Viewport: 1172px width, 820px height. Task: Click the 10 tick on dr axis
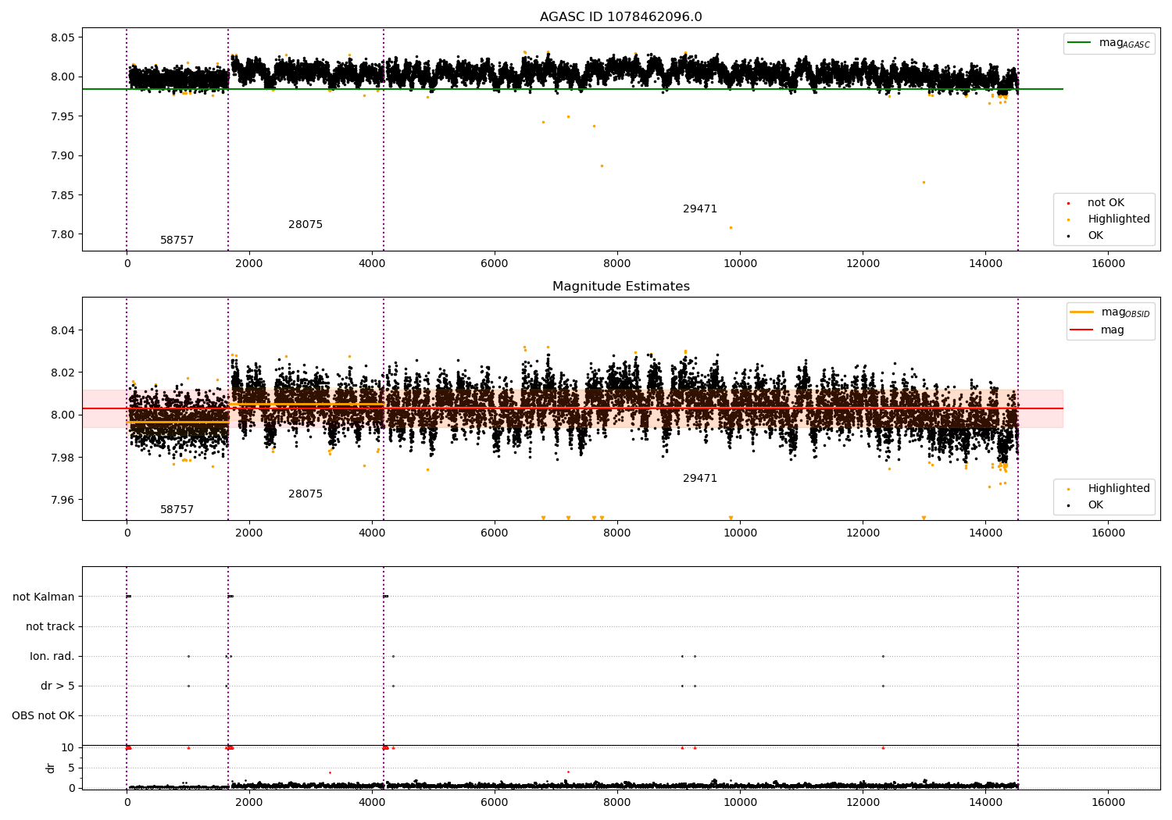(x=68, y=748)
